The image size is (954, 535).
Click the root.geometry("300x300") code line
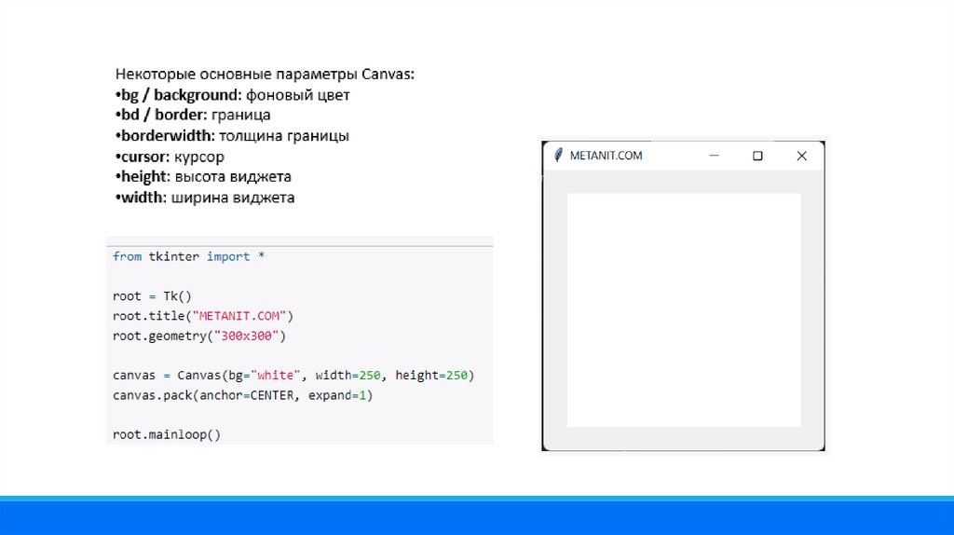click(199, 336)
